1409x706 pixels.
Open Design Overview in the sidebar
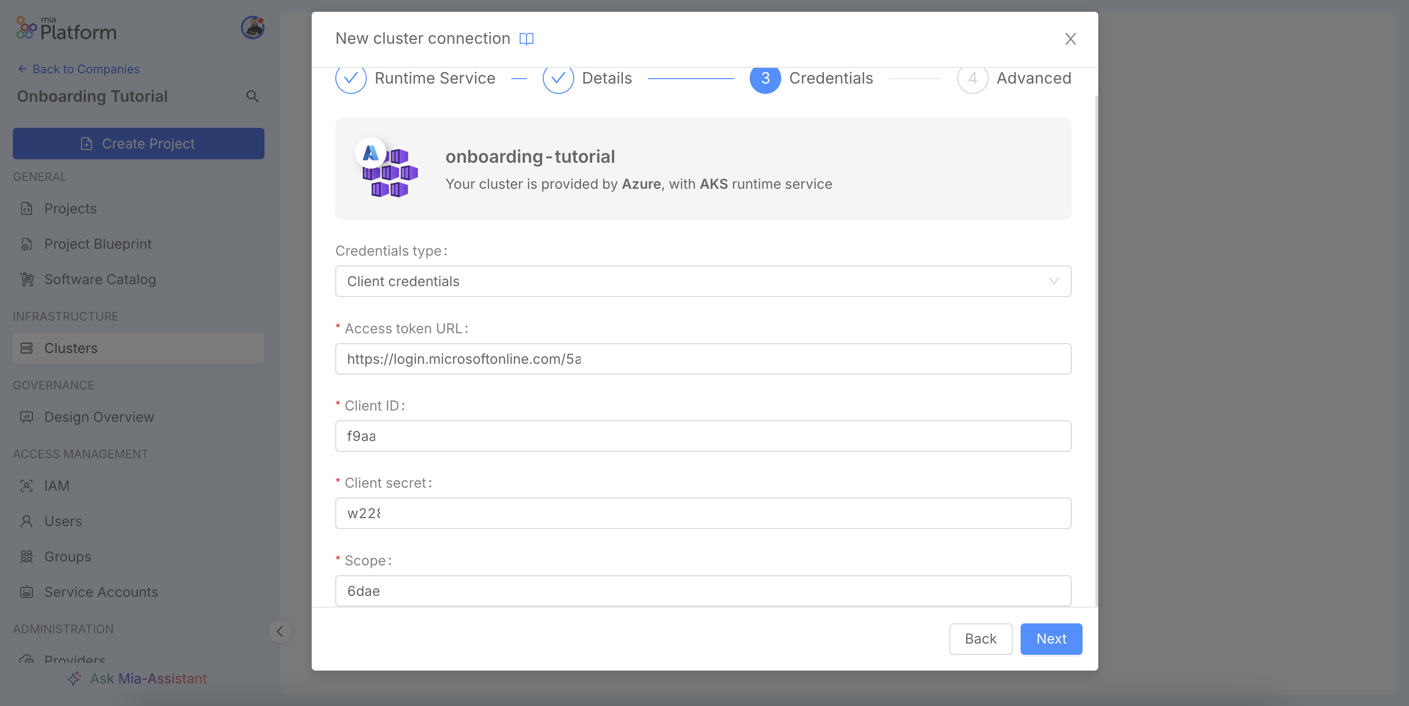(x=138, y=417)
